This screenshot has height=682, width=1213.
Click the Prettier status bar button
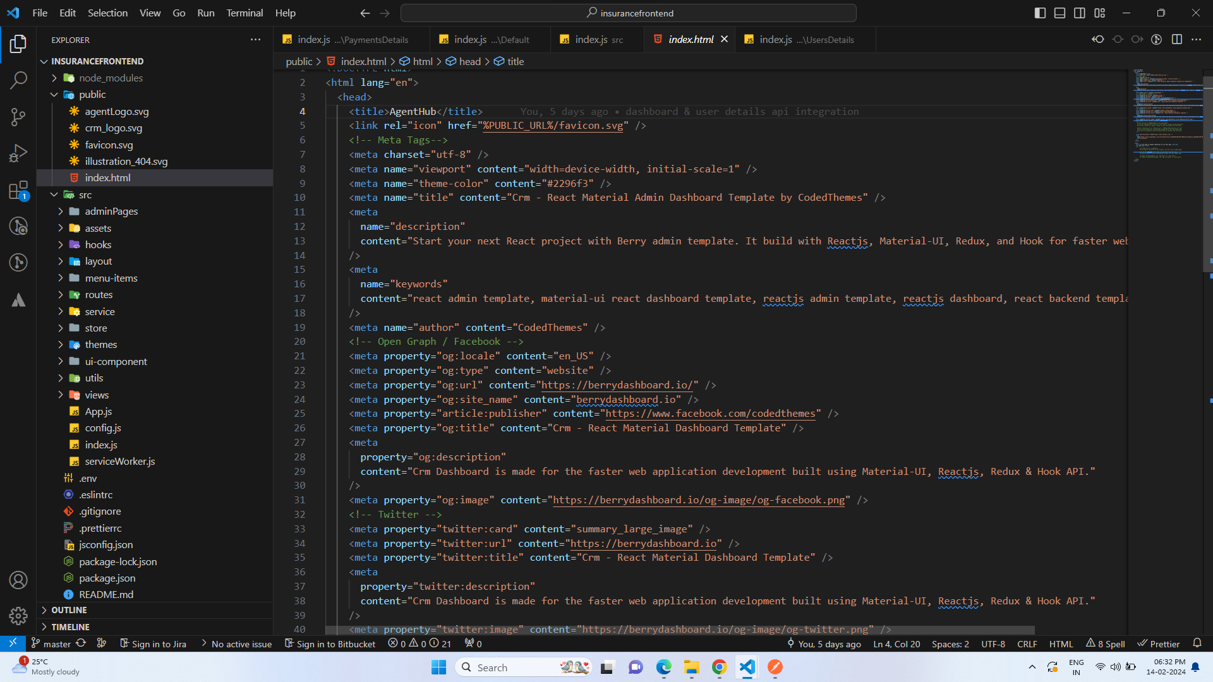click(1159, 643)
